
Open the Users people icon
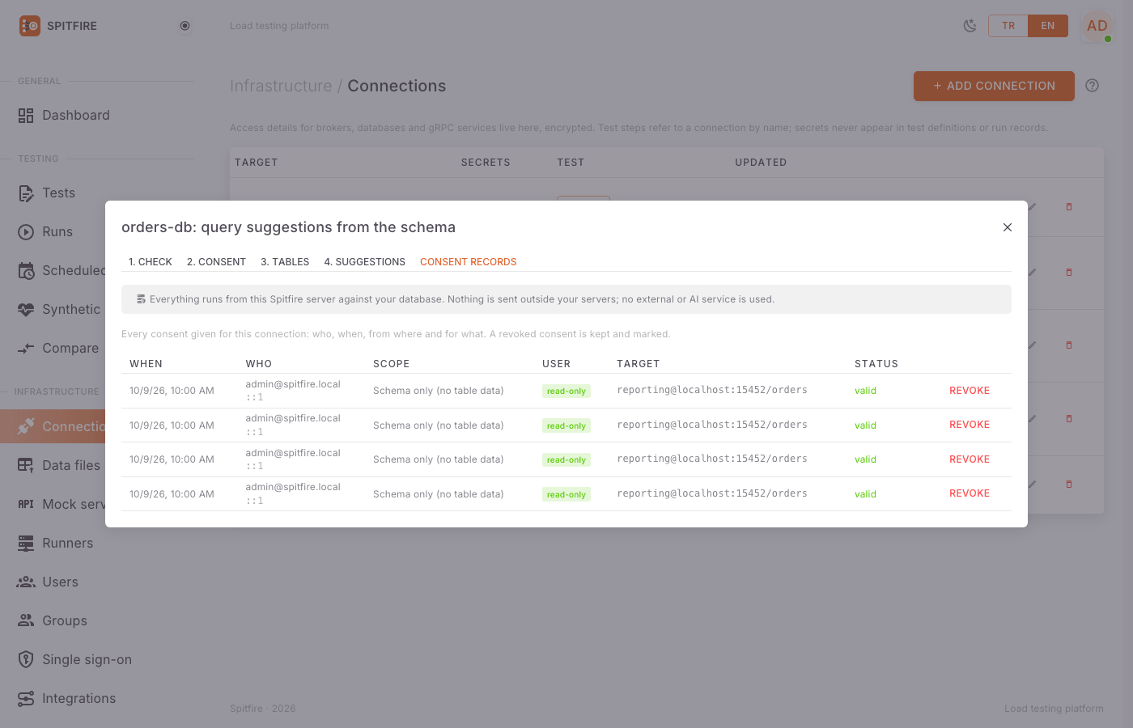click(26, 582)
